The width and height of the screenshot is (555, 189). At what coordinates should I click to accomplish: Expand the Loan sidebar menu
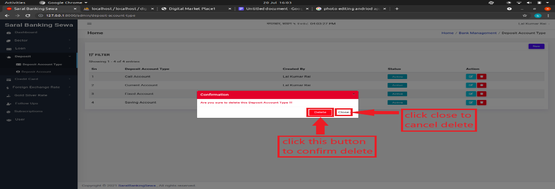39,48
